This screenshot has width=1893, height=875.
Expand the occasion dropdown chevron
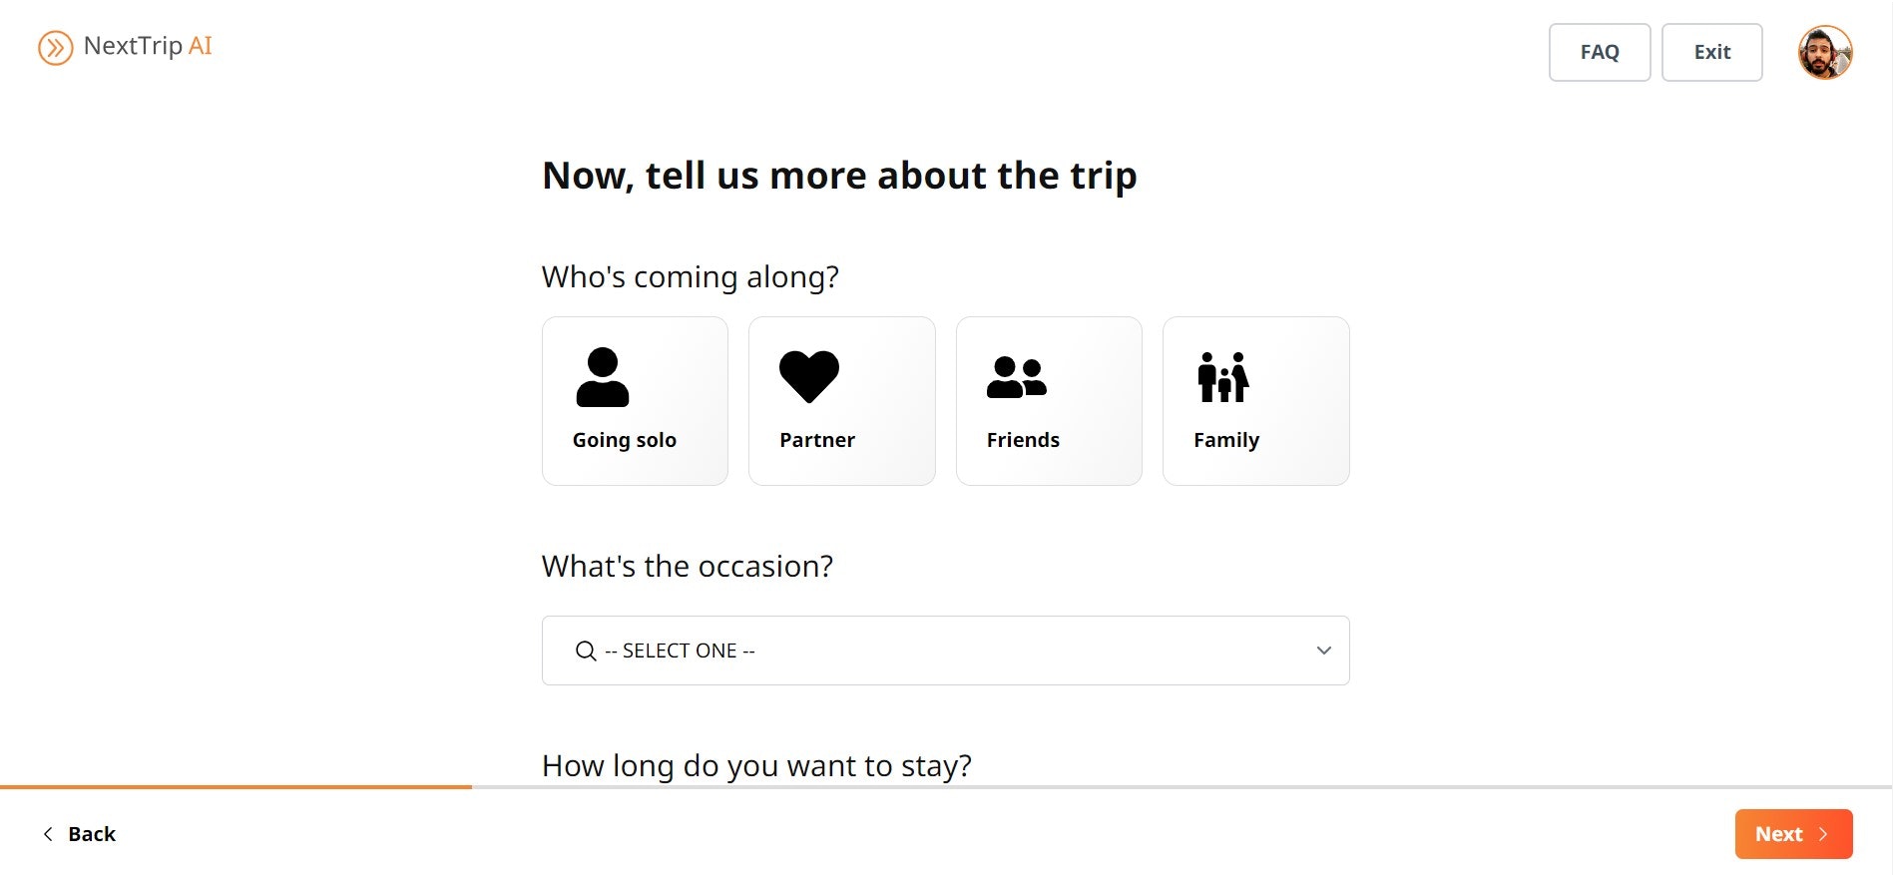pos(1323,651)
